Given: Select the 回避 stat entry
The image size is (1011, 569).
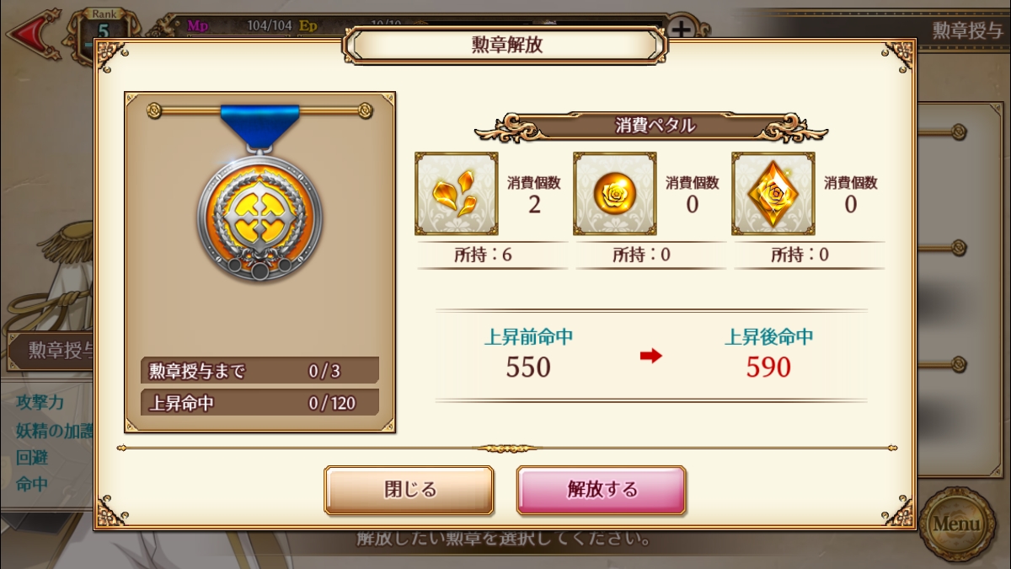Looking at the screenshot, I should pos(32,458).
